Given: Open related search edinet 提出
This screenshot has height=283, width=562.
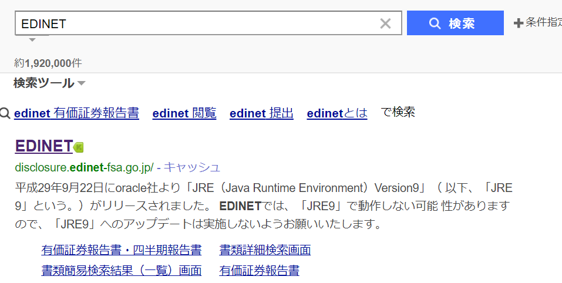Looking at the screenshot, I should tap(261, 113).
